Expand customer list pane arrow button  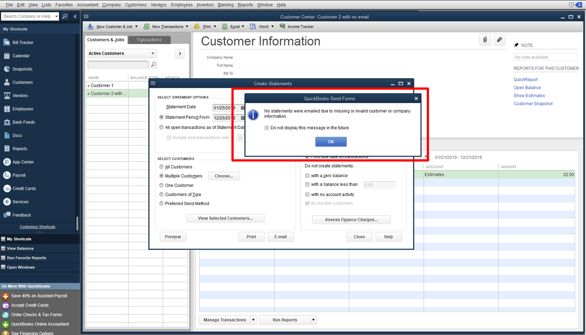tap(180, 54)
